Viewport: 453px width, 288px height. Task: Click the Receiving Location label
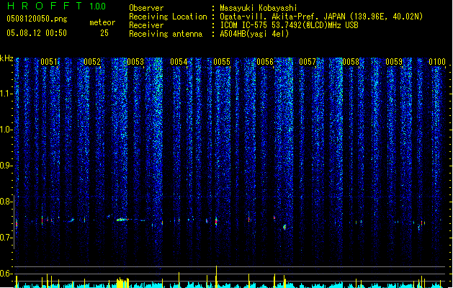click(168, 17)
